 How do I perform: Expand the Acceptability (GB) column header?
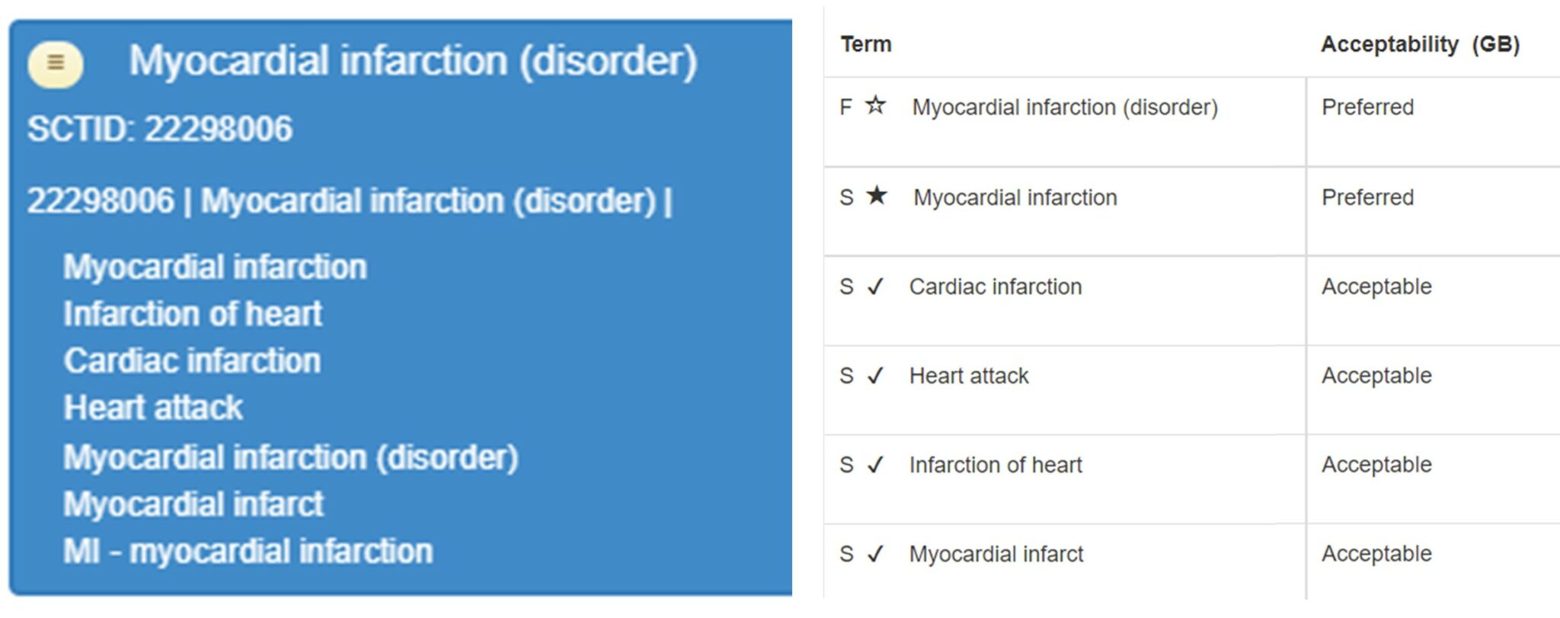click(1418, 44)
